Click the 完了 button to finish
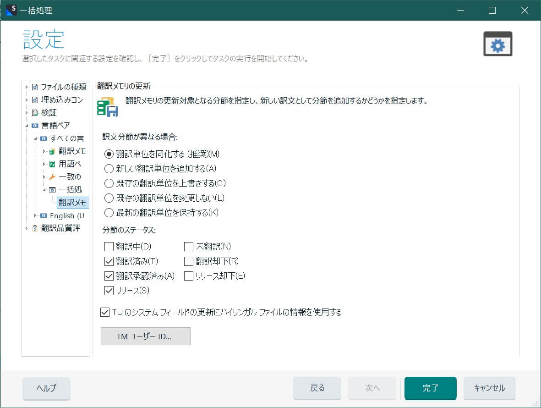The width and height of the screenshot is (541, 408). (430, 388)
